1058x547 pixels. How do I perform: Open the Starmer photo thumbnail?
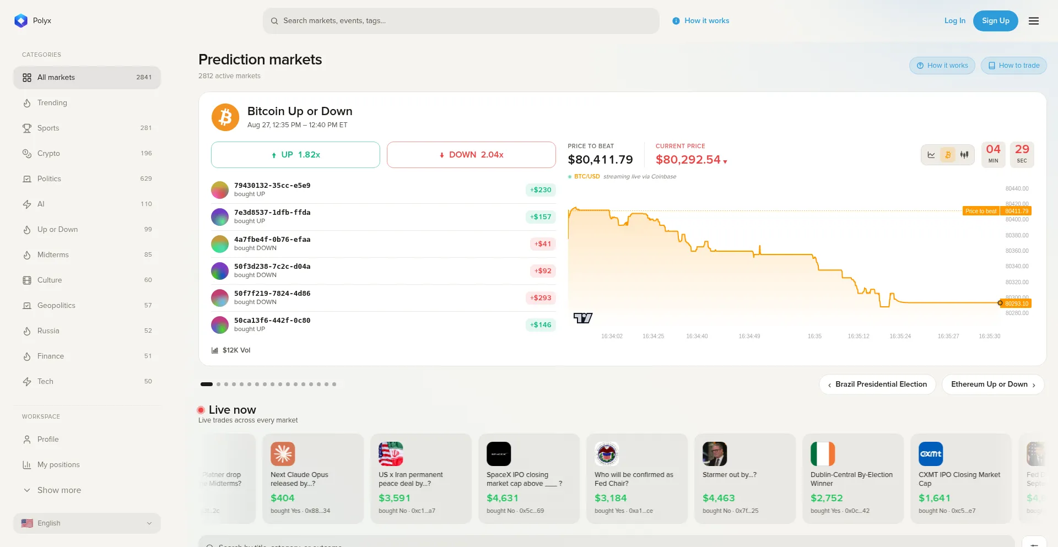715,454
